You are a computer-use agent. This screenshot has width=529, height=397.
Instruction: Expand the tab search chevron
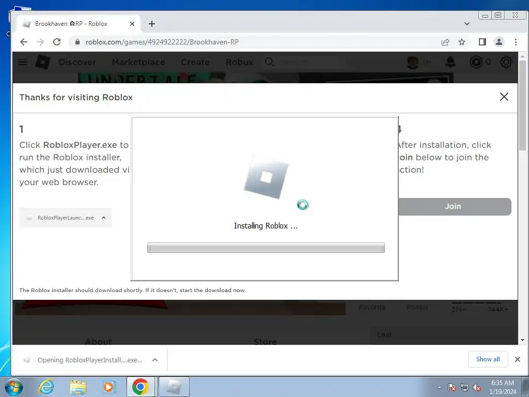(467, 24)
